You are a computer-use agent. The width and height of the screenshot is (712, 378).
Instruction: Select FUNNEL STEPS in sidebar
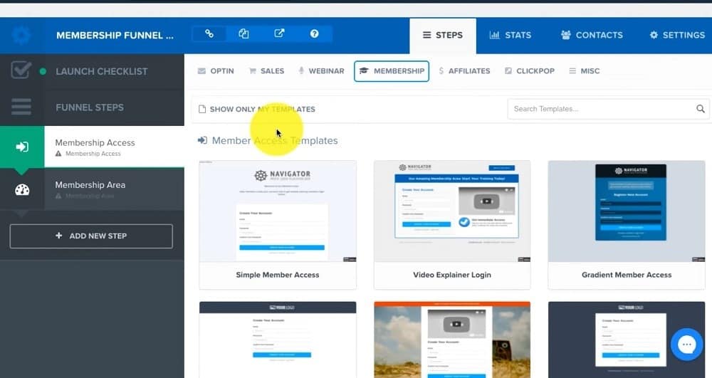(x=90, y=107)
